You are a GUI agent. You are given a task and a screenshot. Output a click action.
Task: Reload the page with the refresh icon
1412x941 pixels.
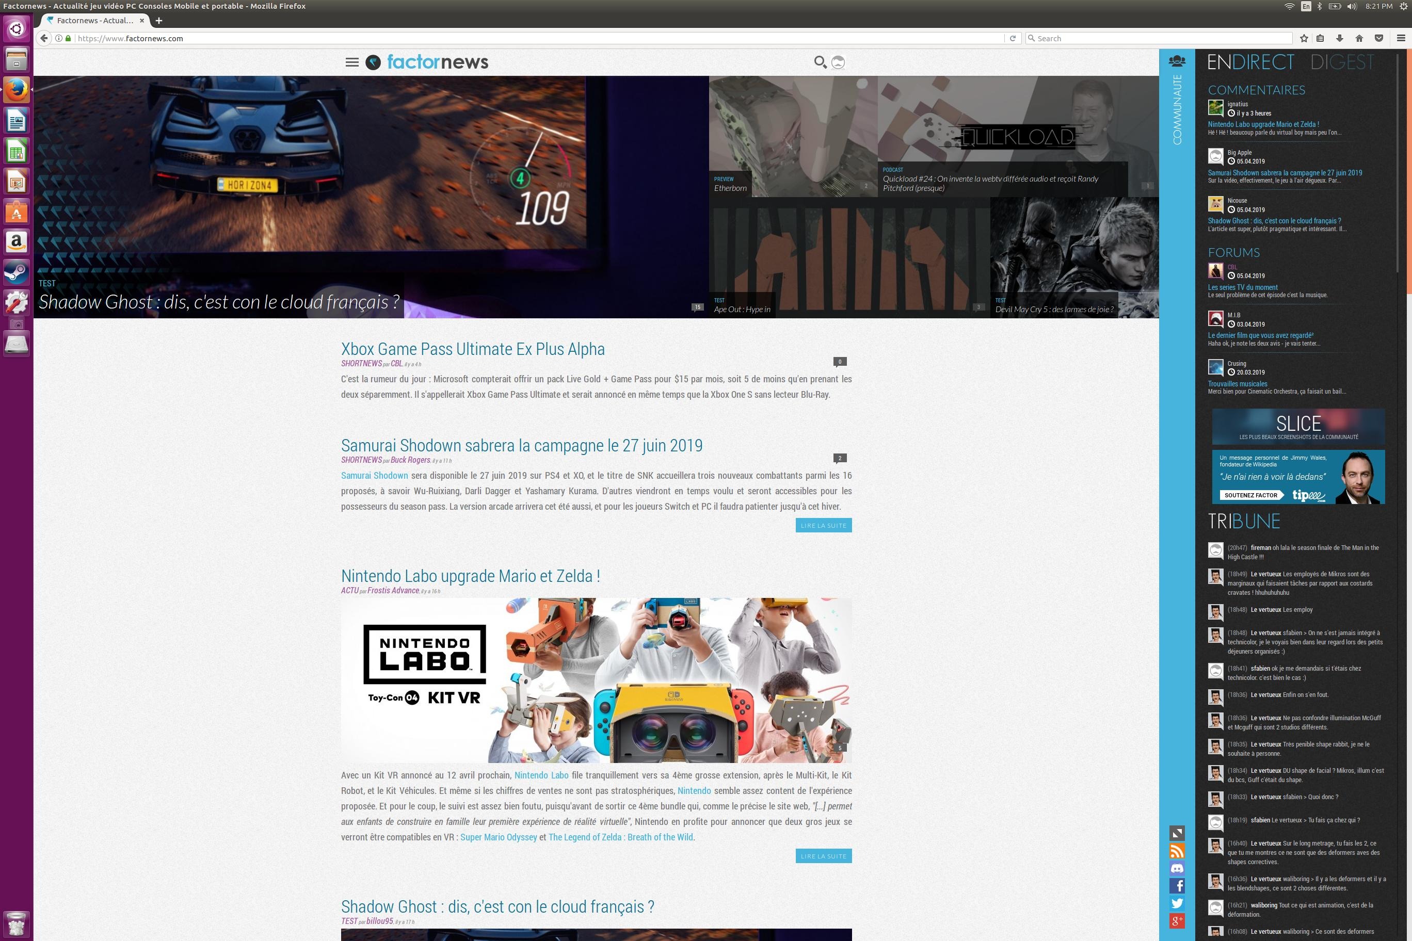point(1013,38)
